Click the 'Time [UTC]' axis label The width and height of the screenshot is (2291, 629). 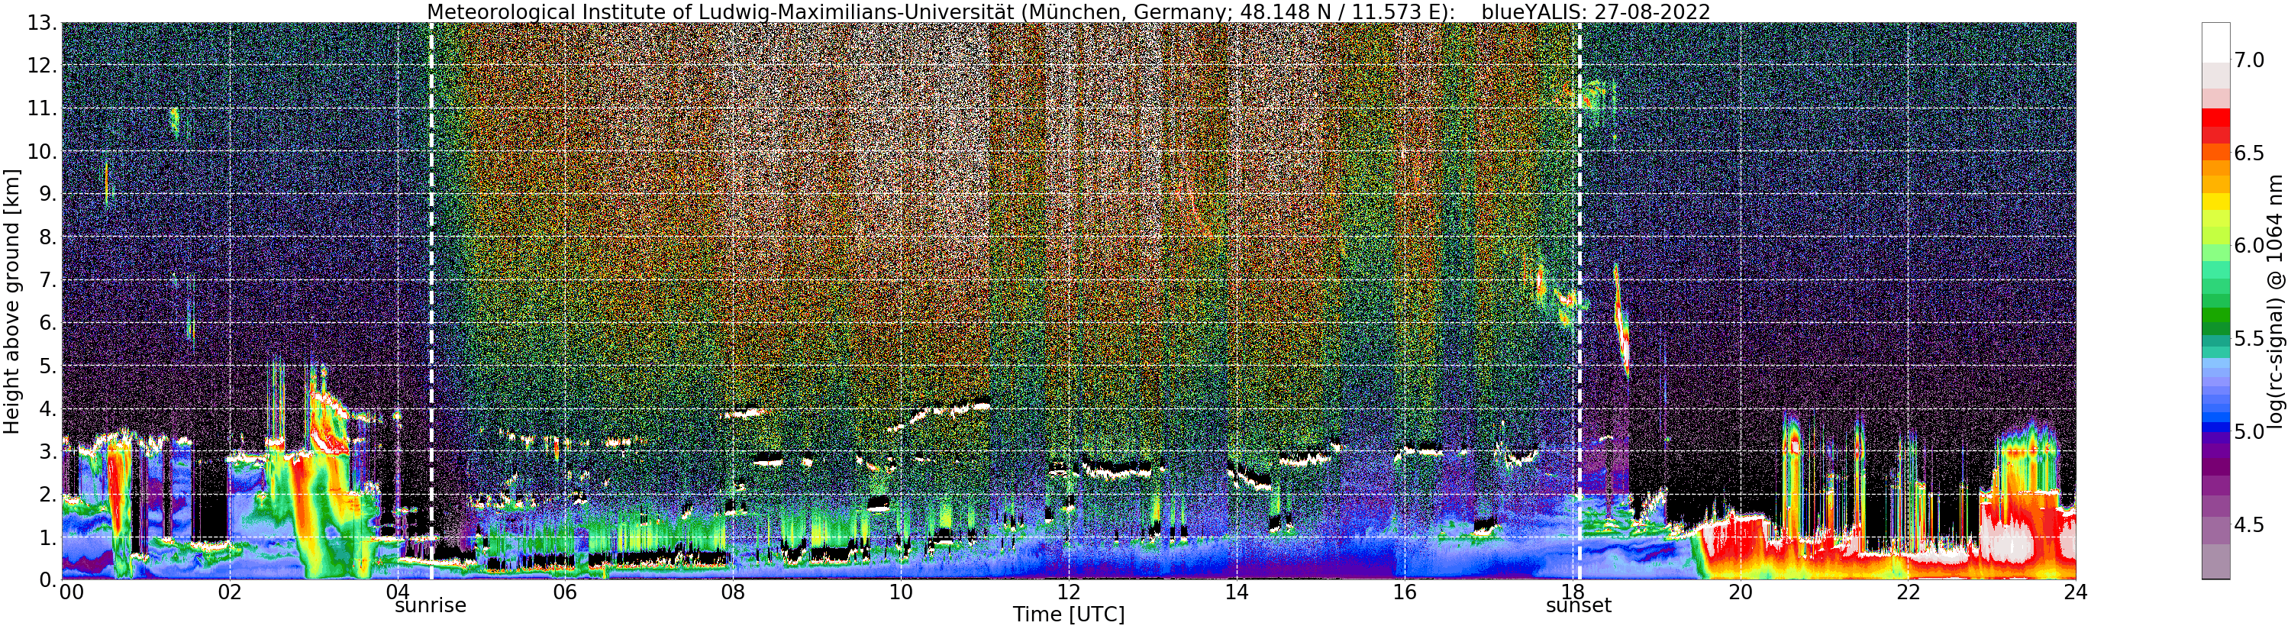pos(1068,614)
